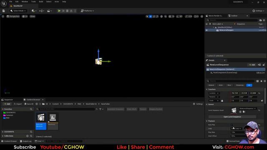Viewport: 267px width, 150px height.
Task: Click the Stop simulation square button
Action: click(x=67, y=11)
